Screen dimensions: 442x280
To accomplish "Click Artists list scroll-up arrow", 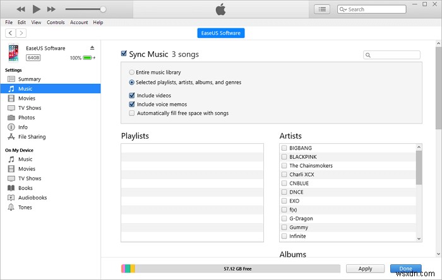I will coord(419,147).
